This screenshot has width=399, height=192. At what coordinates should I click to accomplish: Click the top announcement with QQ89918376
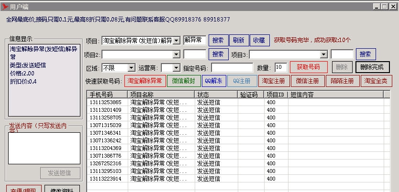(118, 19)
